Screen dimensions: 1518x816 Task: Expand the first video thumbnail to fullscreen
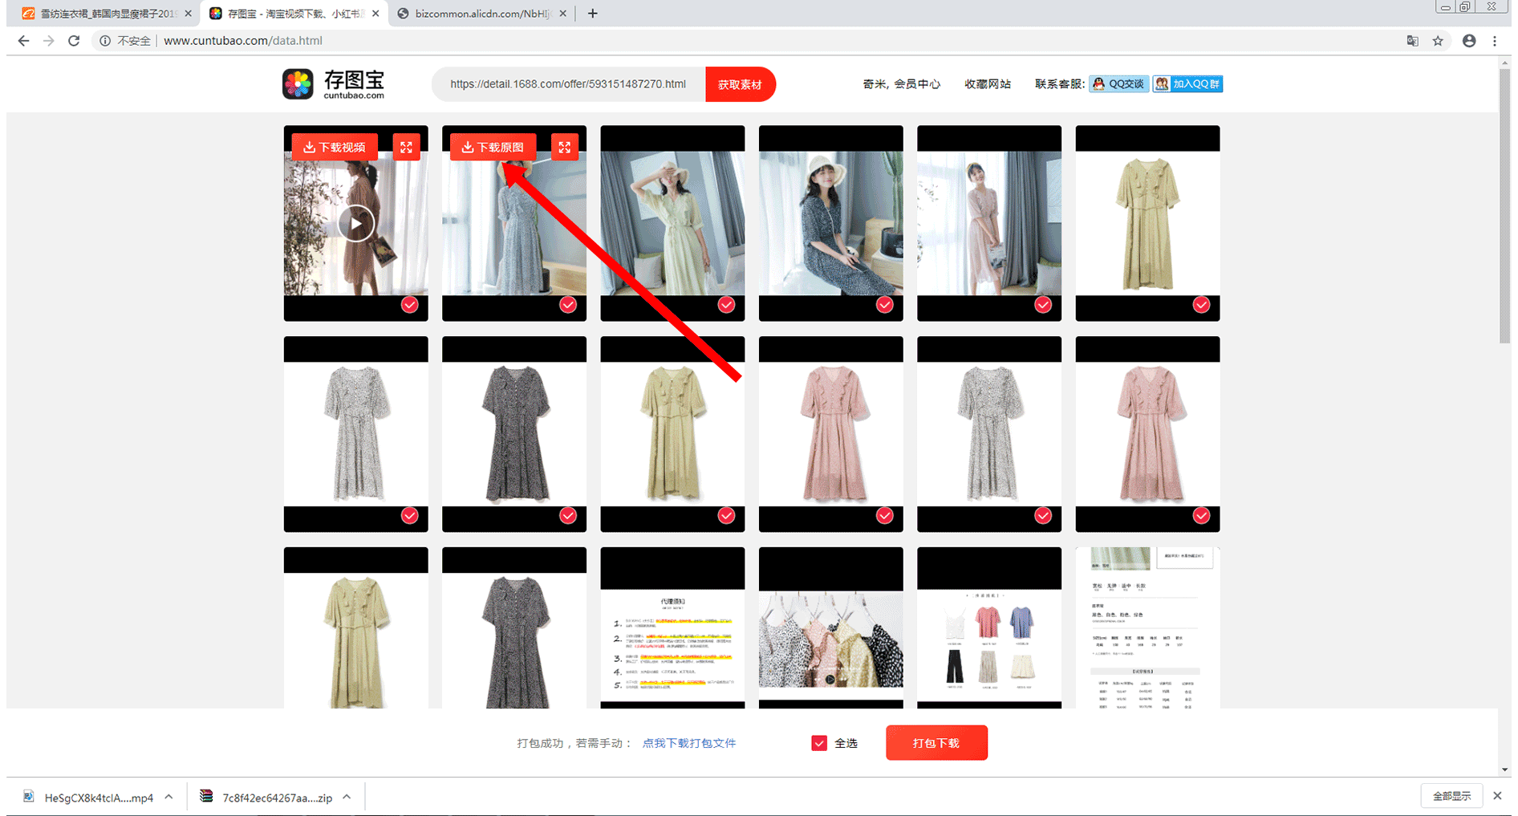point(406,147)
